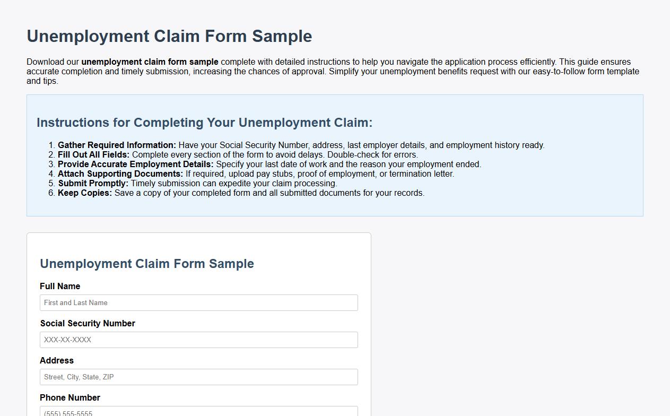Viewport: 670px width, 416px height.
Task: Select the Social Security Number input box
Action: point(198,340)
